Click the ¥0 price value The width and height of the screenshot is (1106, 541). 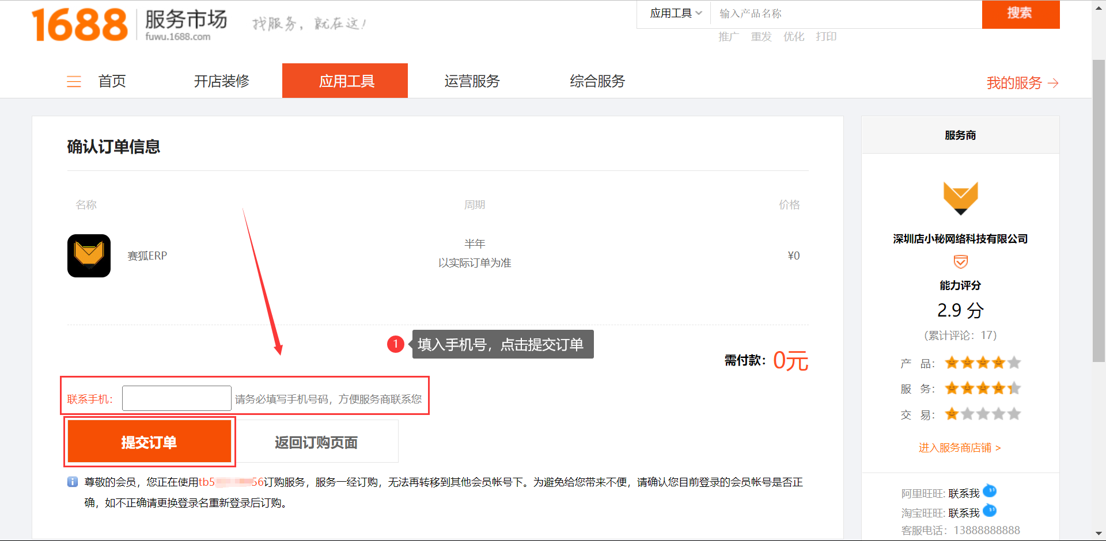tap(794, 256)
